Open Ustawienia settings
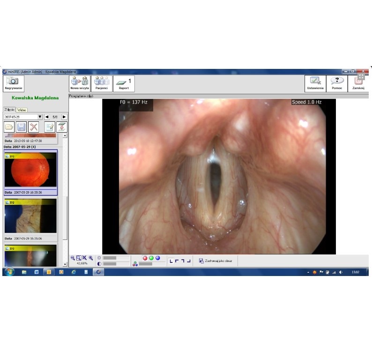 click(315, 83)
